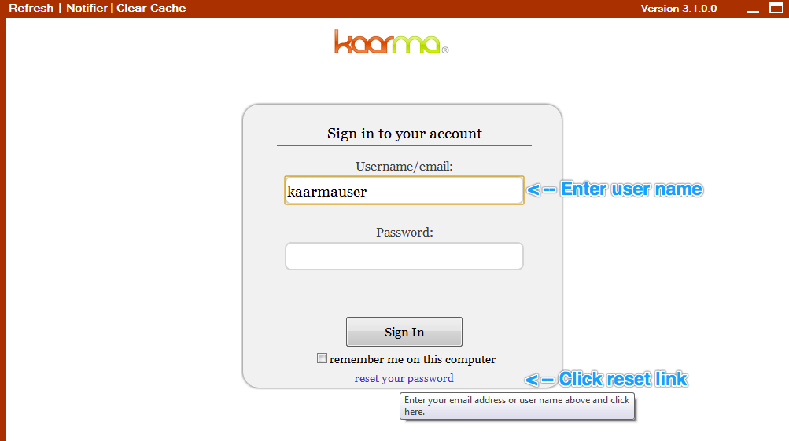This screenshot has height=441, width=789.
Task: Focus the Username/email input field
Action: click(x=404, y=190)
